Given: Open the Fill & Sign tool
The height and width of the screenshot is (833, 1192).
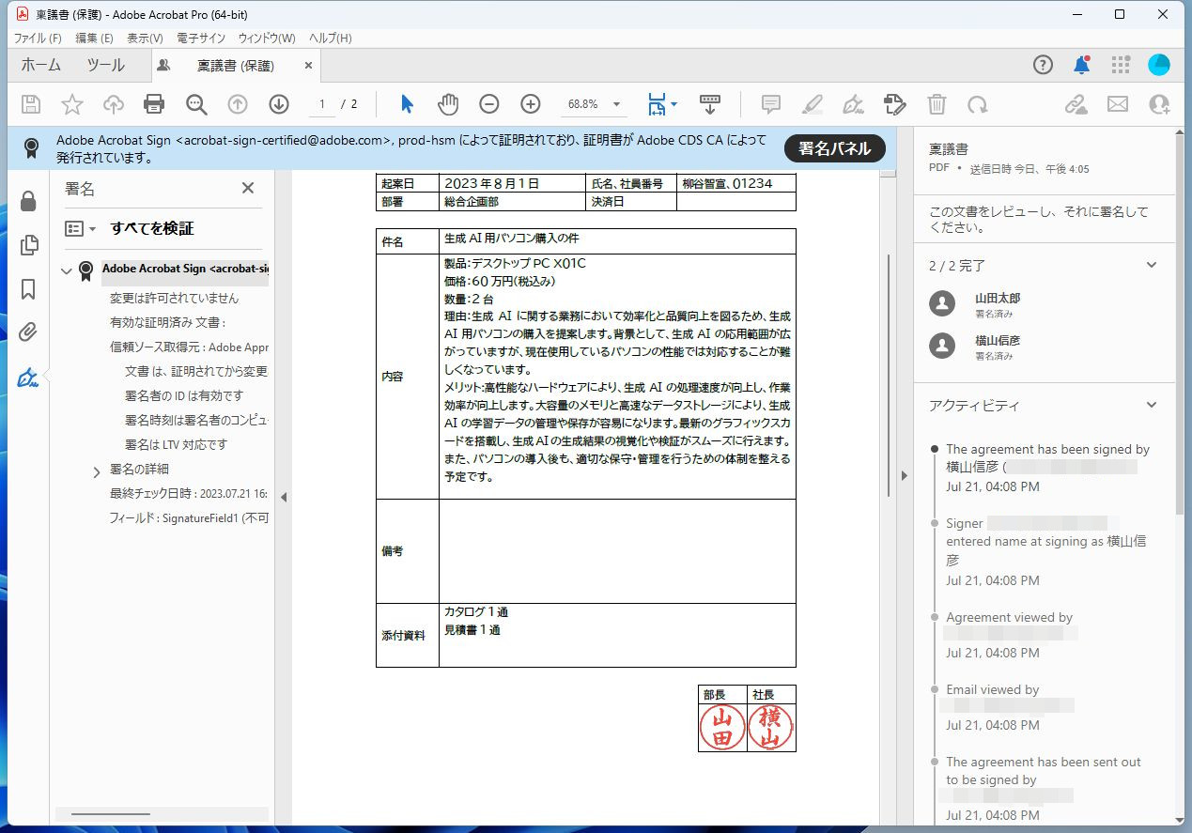Looking at the screenshot, I should coord(894,104).
